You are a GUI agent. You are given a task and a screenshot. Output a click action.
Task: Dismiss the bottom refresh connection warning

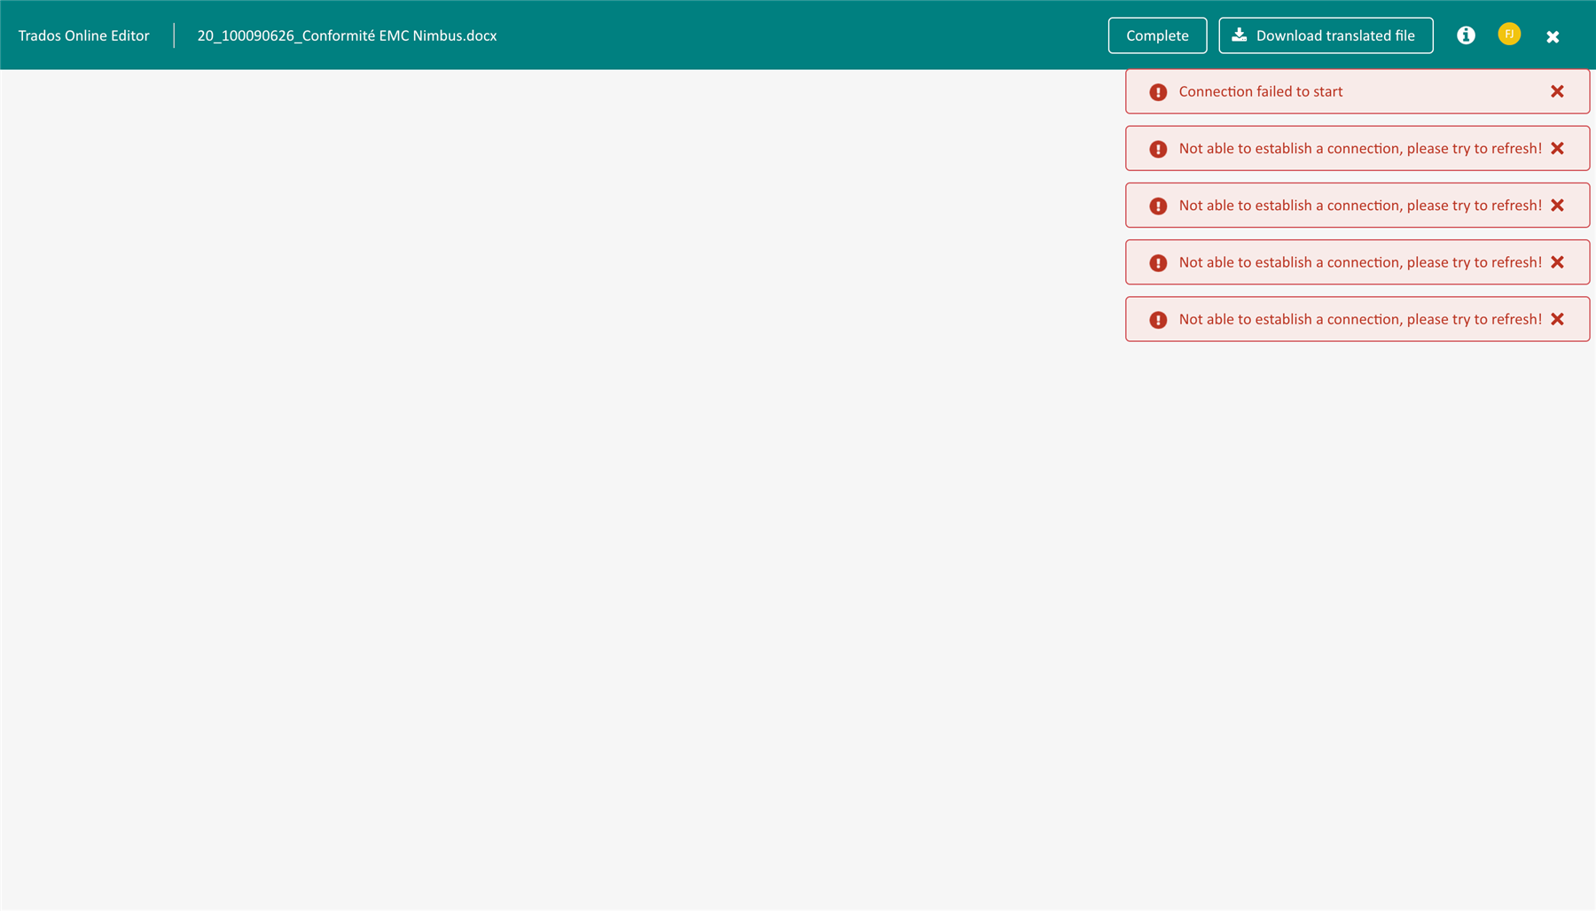pyautogui.click(x=1557, y=319)
